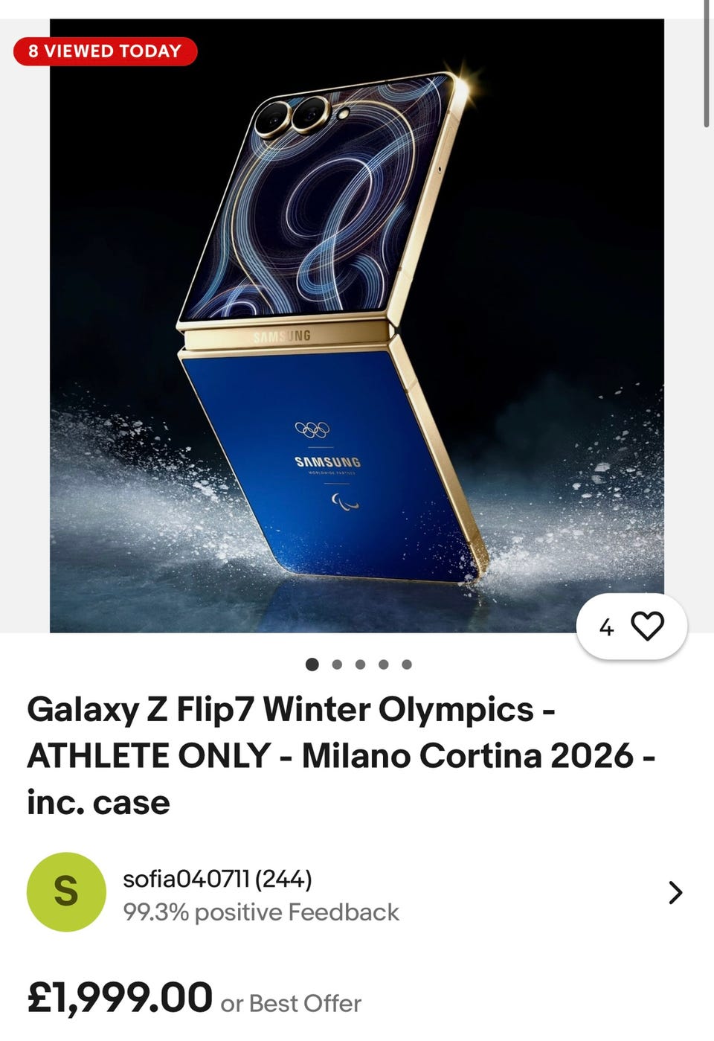Jump to third image carousel dot
714x1041 pixels.
click(x=360, y=664)
